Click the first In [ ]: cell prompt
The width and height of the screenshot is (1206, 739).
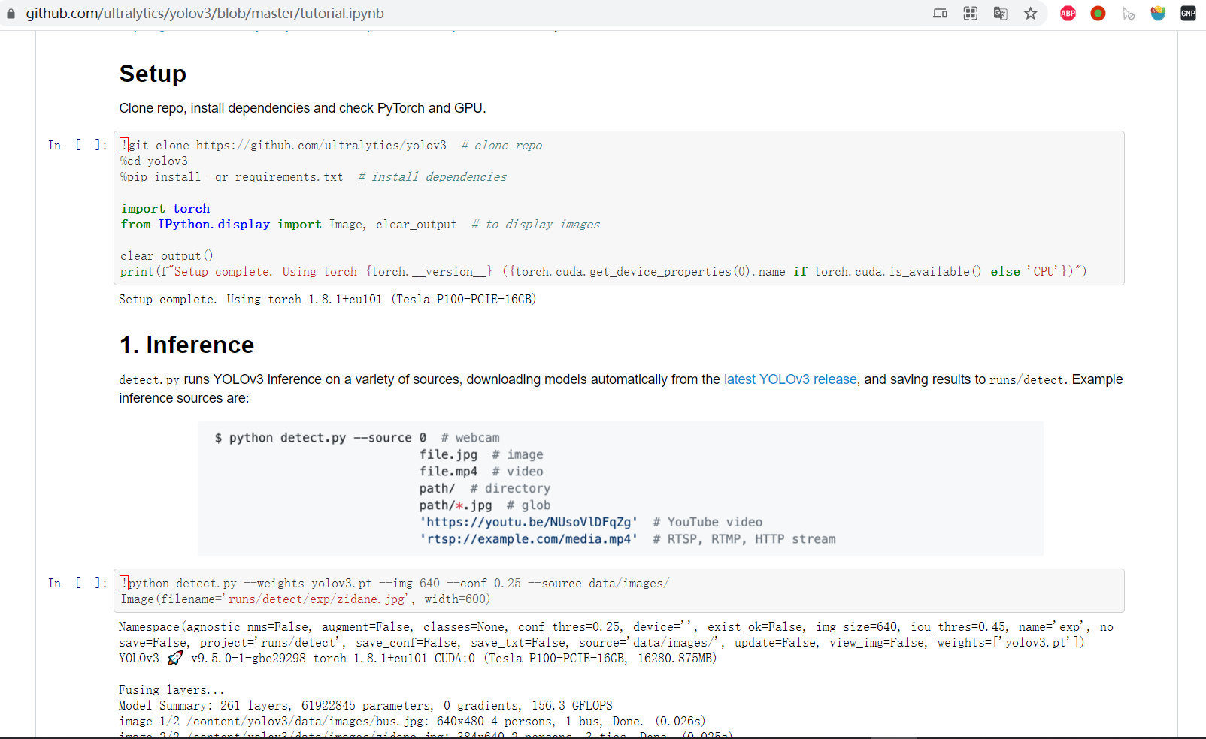click(x=77, y=146)
